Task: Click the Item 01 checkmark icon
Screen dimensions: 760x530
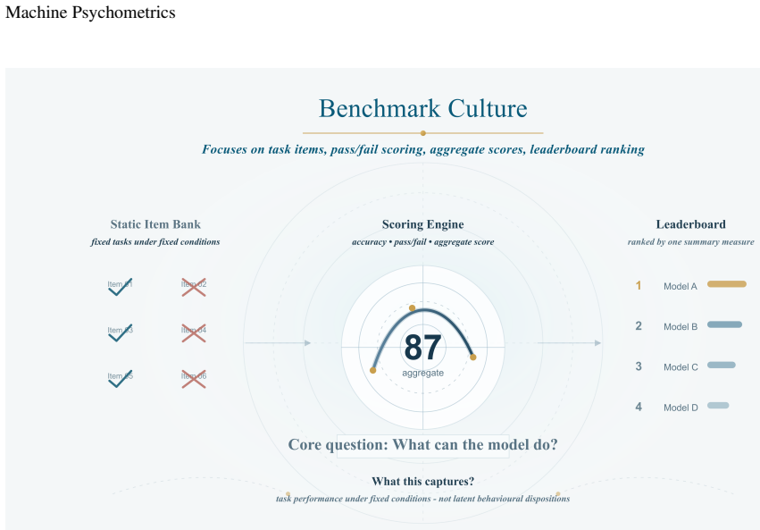Action: 121,287
